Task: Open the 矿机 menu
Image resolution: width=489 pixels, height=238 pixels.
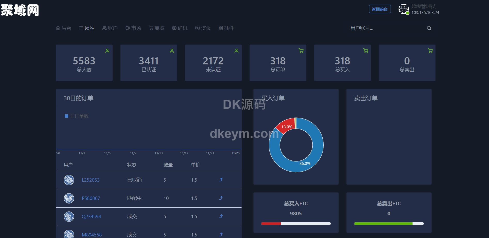Action: tap(180, 28)
